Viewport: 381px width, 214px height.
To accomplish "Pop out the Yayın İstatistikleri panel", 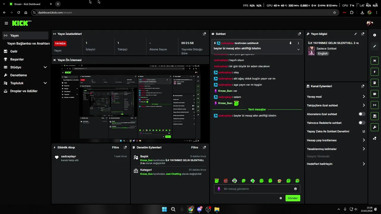I will [x=204, y=34].
